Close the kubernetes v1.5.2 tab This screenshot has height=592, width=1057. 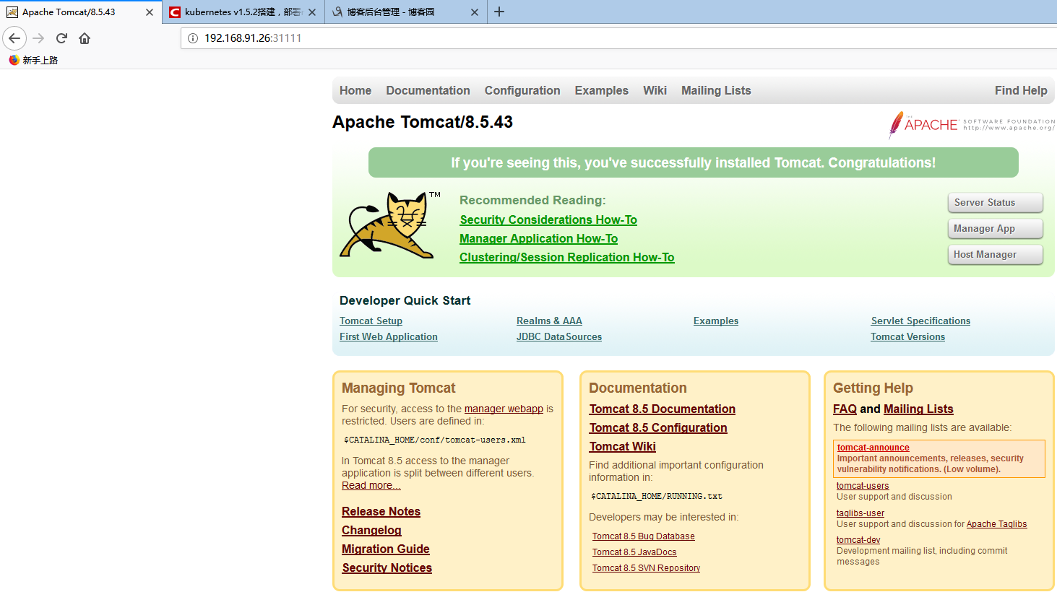click(x=312, y=12)
